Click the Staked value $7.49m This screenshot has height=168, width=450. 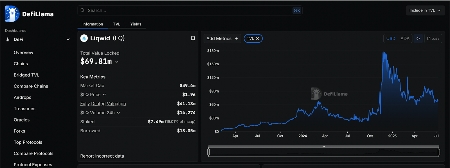(x=156, y=122)
